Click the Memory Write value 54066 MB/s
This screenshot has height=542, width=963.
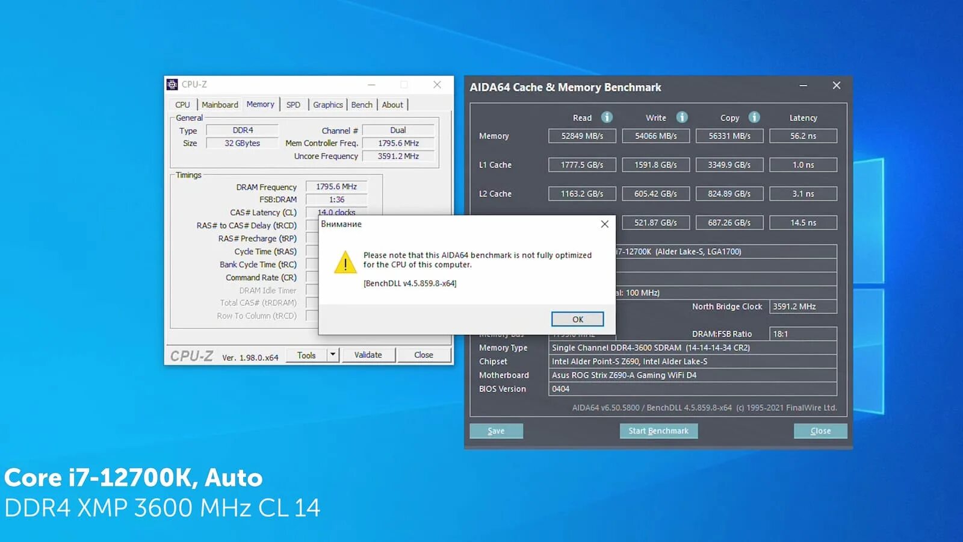pyautogui.click(x=655, y=136)
